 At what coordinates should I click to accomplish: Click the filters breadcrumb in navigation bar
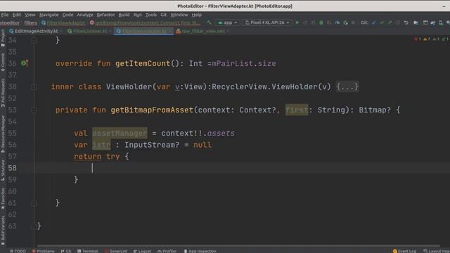click(30, 22)
